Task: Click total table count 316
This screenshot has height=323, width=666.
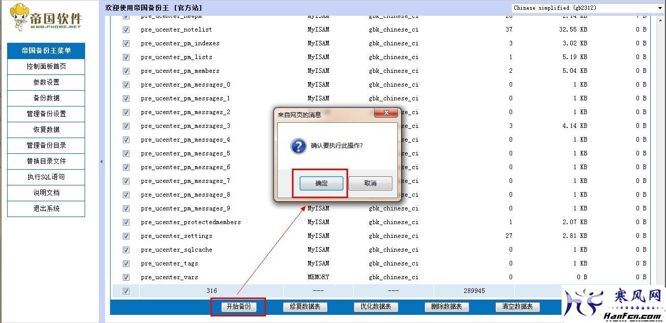Action: tap(211, 291)
